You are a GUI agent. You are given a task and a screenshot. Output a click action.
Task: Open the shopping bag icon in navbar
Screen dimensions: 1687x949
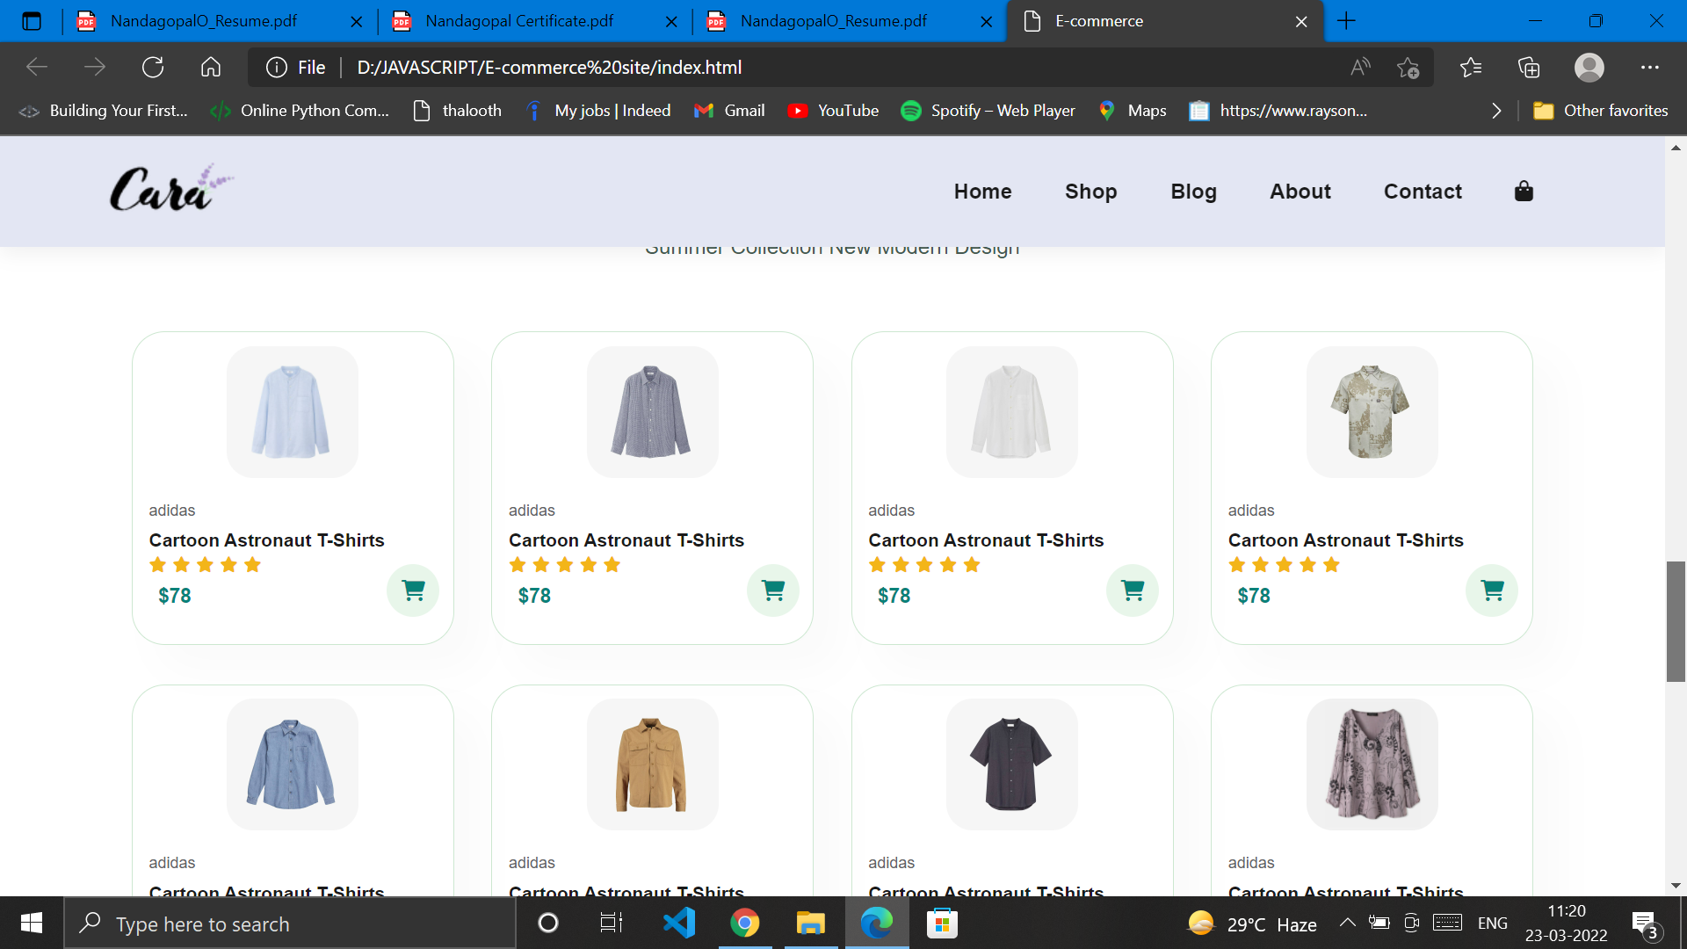tap(1524, 191)
